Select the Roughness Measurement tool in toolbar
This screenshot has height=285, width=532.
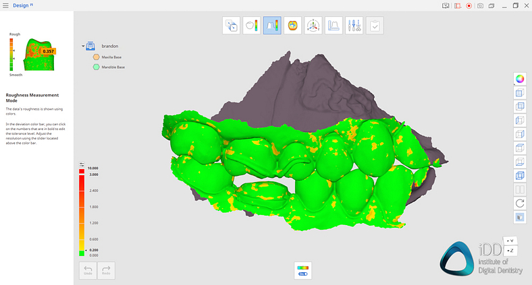(273, 26)
